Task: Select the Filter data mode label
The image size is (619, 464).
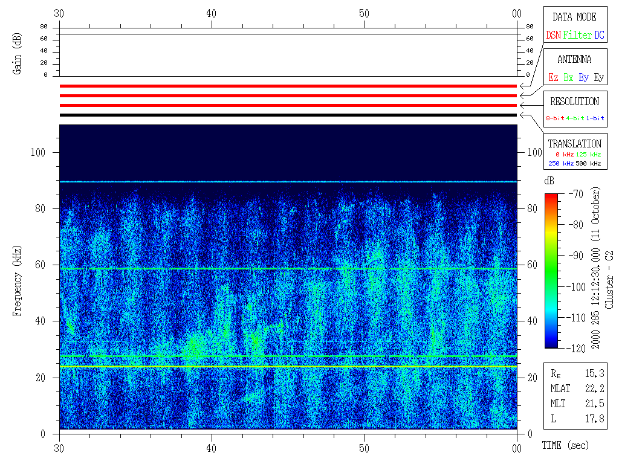Action: 577,35
